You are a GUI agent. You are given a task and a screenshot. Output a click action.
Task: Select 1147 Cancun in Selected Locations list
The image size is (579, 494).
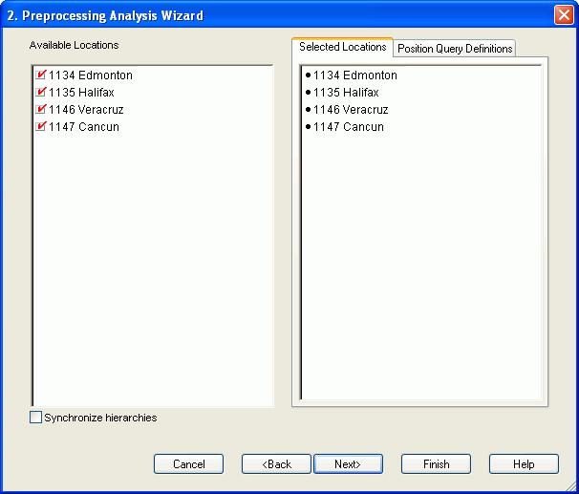coord(345,127)
